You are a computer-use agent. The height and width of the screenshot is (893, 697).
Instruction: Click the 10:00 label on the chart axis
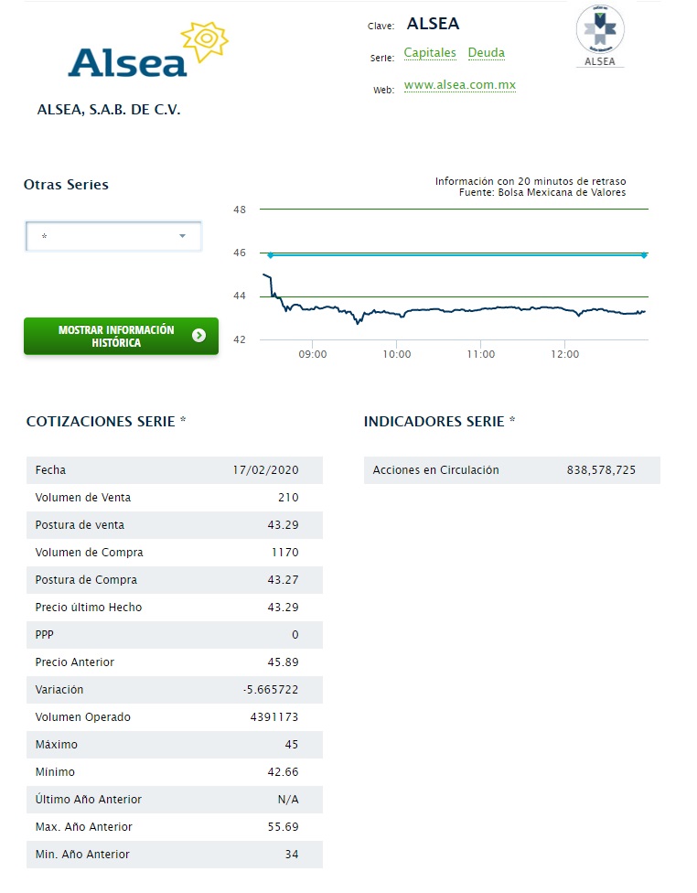(x=396, y=354)
